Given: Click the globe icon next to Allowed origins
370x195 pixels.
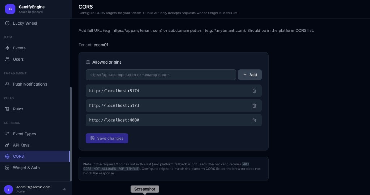Looking at the screenshot, I should 88,62.
